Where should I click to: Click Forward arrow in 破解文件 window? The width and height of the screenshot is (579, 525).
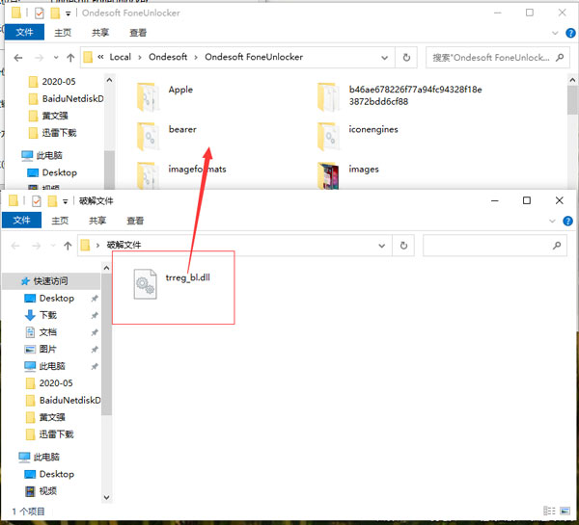point(36,246)
